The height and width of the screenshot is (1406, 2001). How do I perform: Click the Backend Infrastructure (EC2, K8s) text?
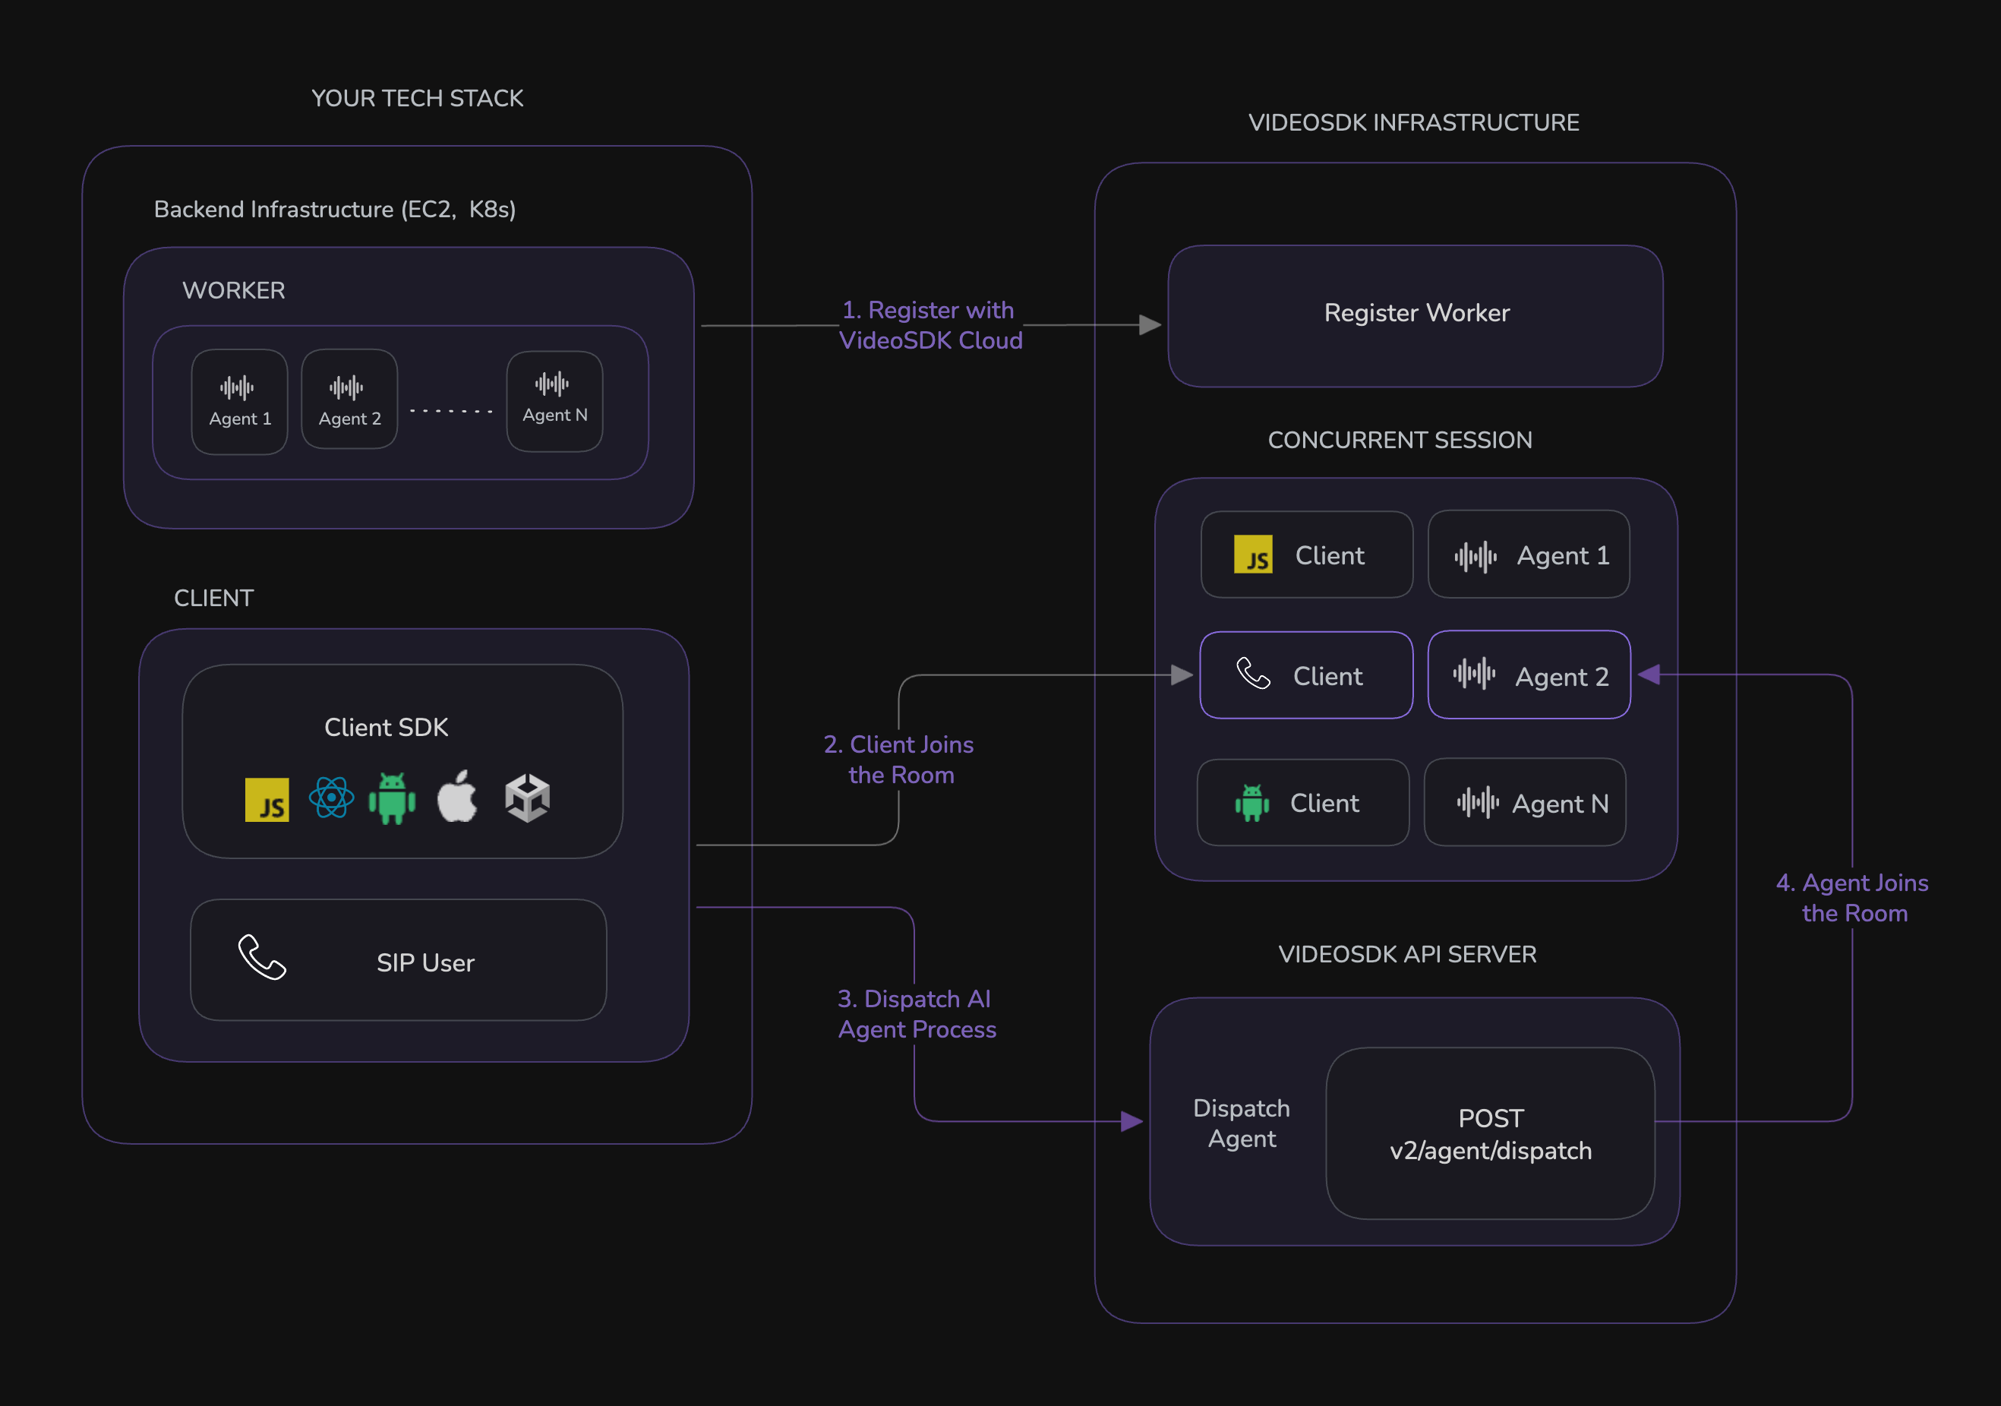coord(335,209)
